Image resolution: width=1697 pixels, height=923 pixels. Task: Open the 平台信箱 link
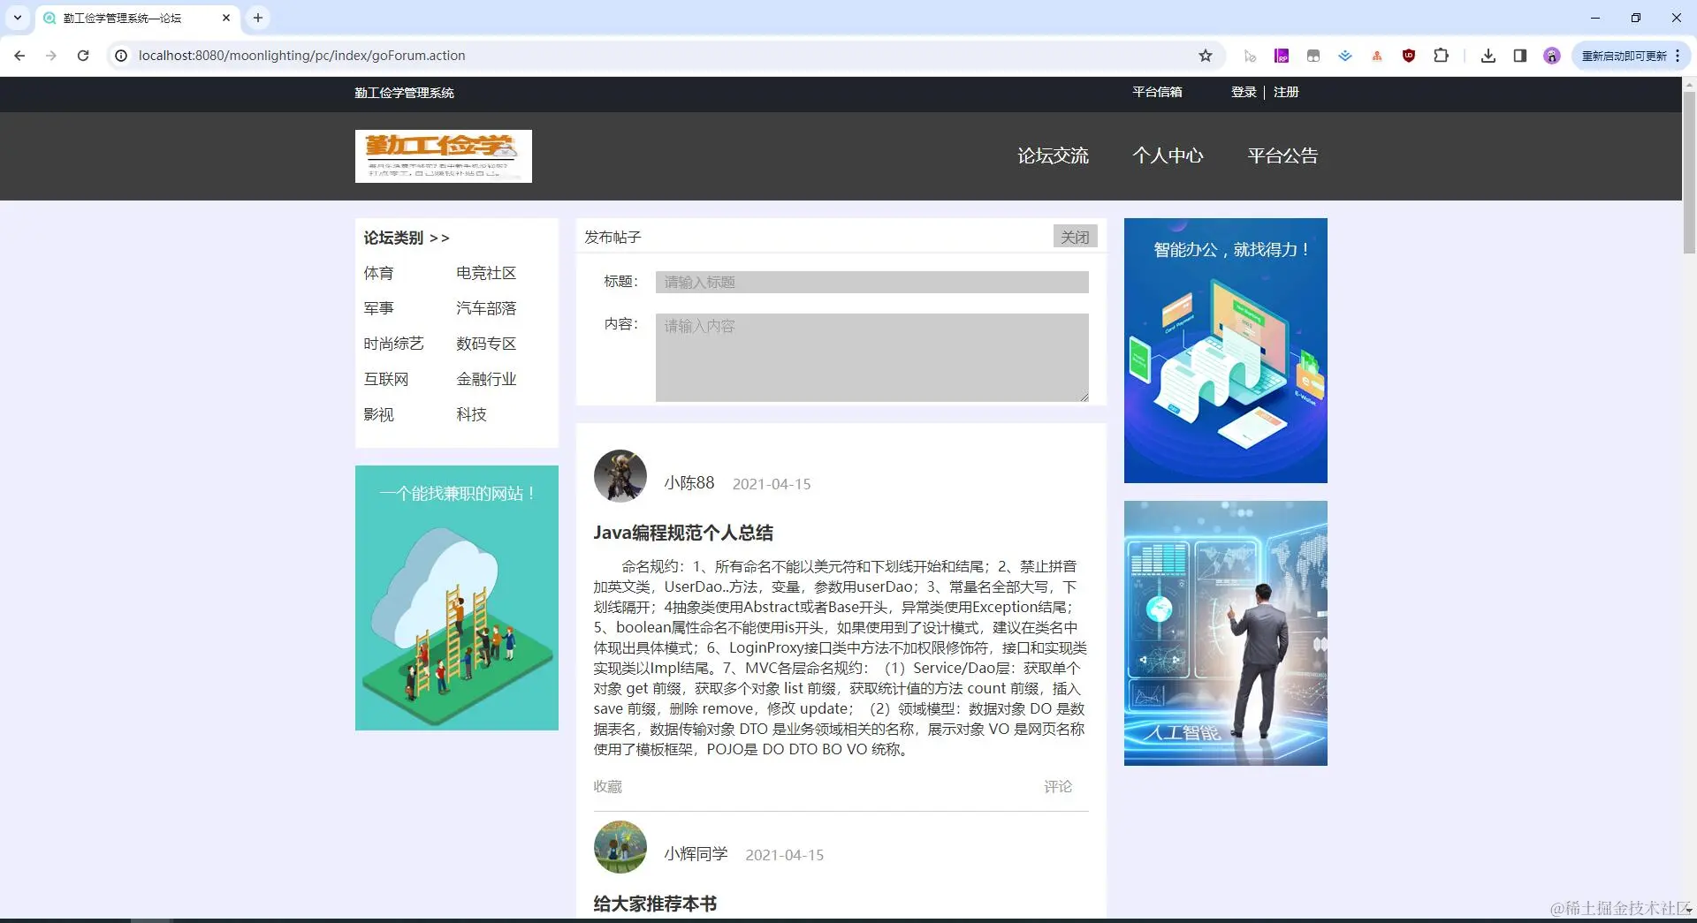pyautogui.click(x=1157, y=92)
